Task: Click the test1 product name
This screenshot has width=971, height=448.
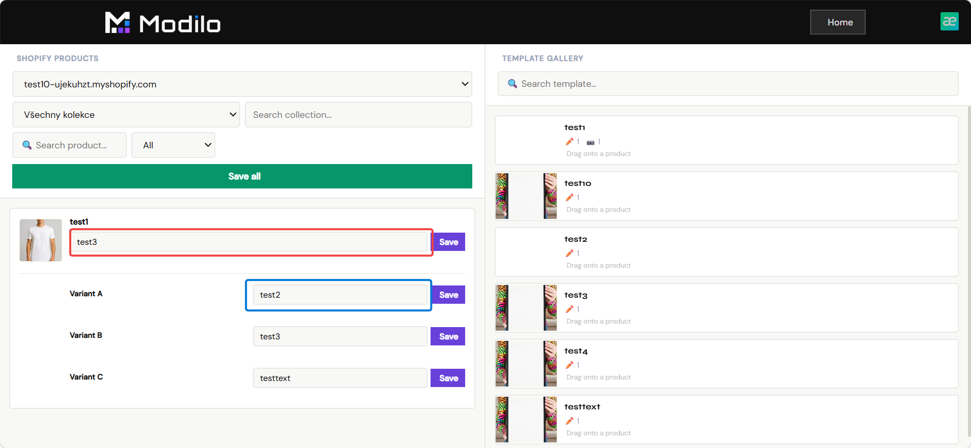Action: (x=79, y=222)
